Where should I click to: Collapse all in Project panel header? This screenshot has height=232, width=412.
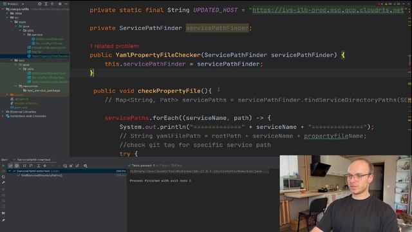pyautogui.click(x=52, y=4)
